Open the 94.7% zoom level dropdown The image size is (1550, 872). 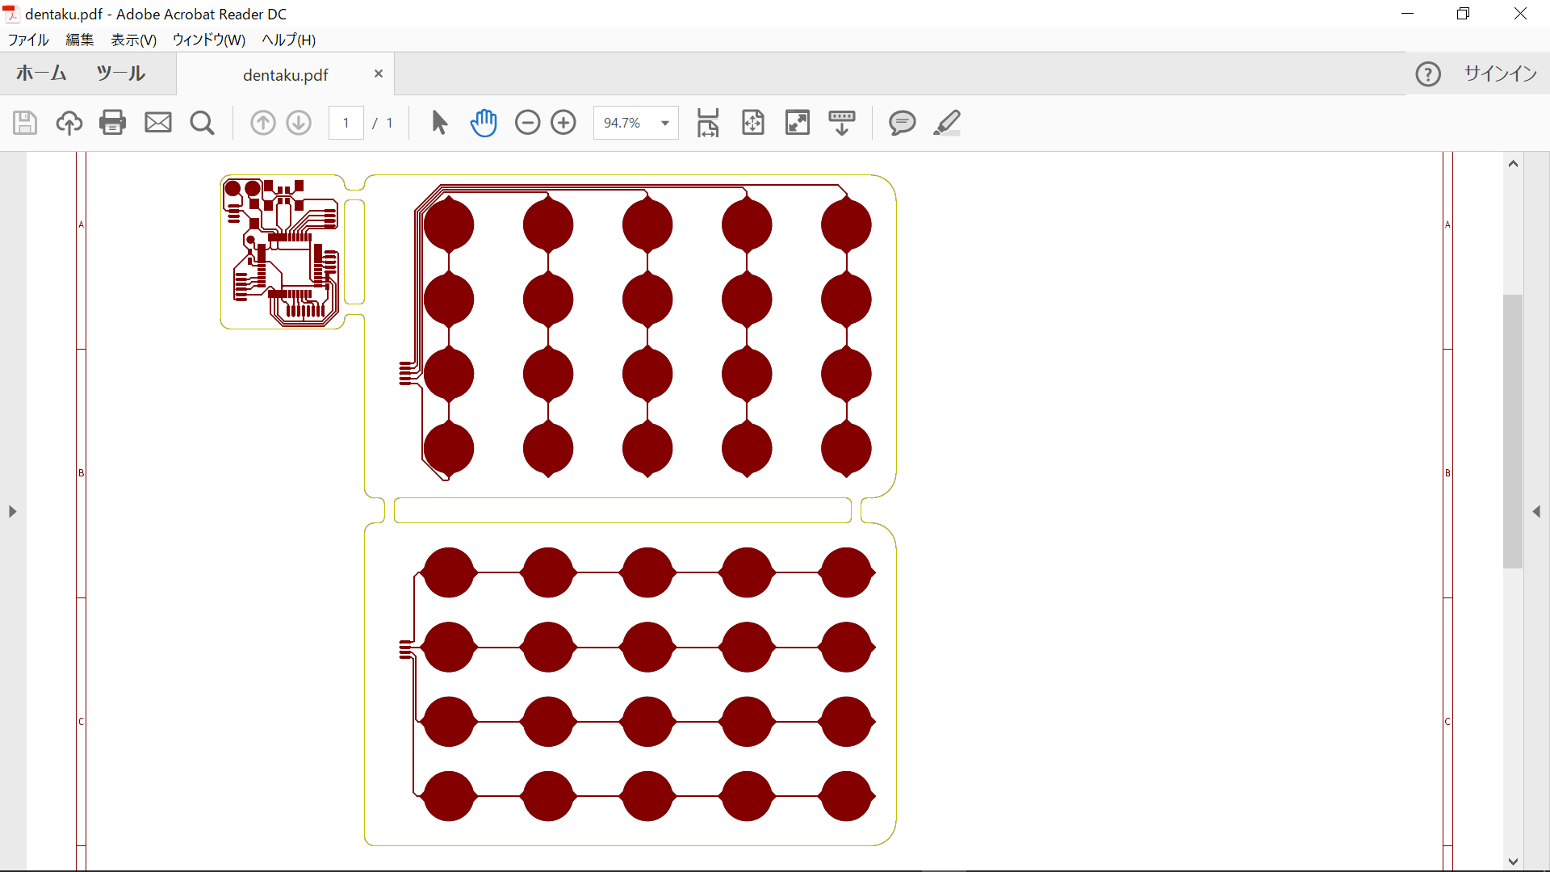tap(665, 123)
